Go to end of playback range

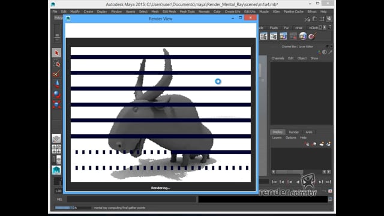[x=329, y=182]
